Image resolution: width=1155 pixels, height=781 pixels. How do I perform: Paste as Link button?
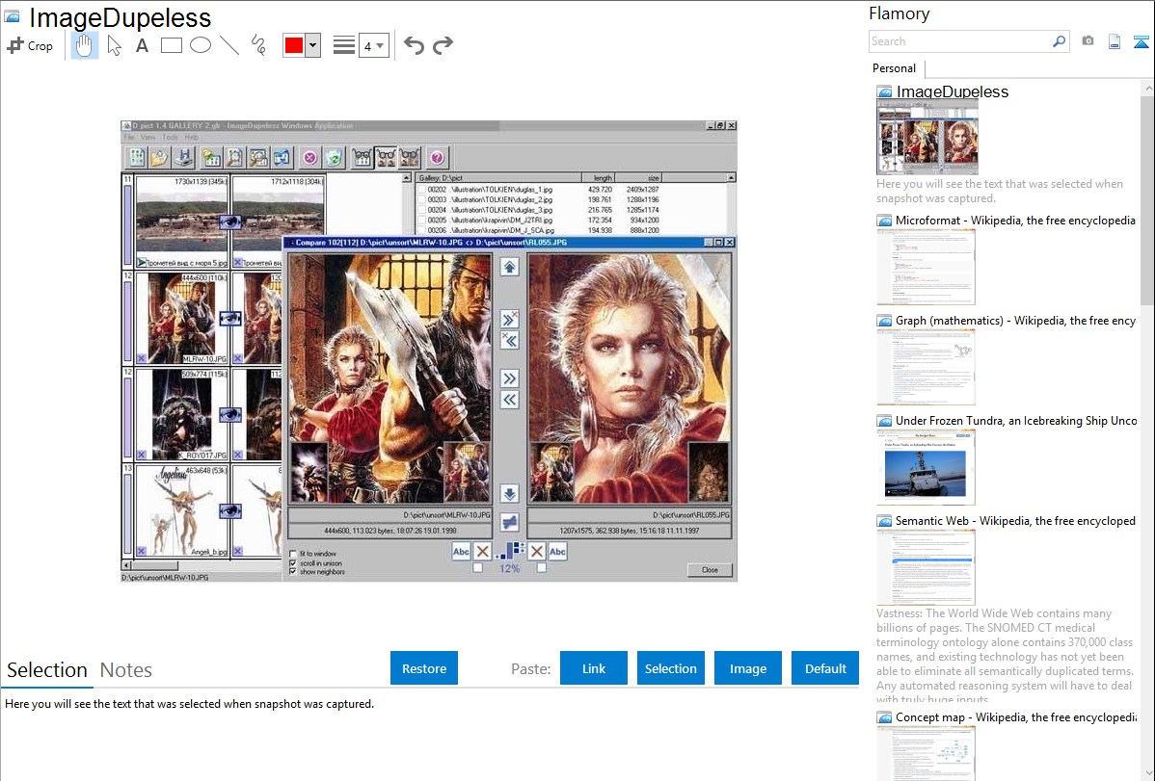pyautogui.click(x=594, y=668)
